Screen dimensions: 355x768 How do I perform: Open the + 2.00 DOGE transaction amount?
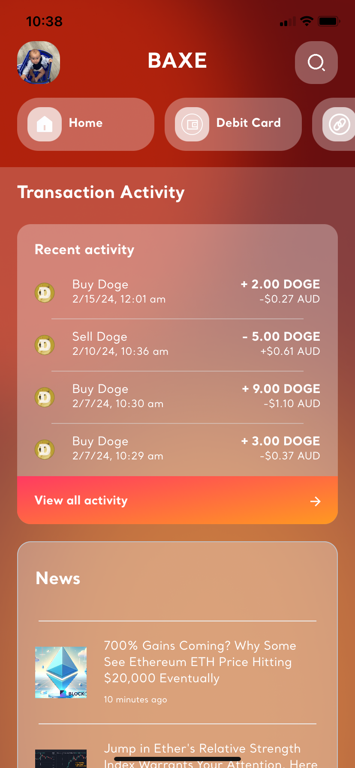click(x=280, y=285)
